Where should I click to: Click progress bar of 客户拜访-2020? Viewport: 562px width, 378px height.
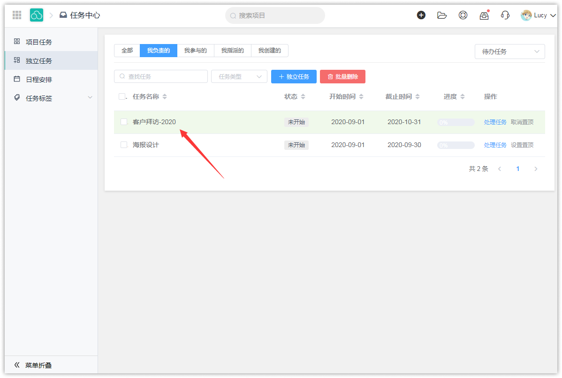456,122
